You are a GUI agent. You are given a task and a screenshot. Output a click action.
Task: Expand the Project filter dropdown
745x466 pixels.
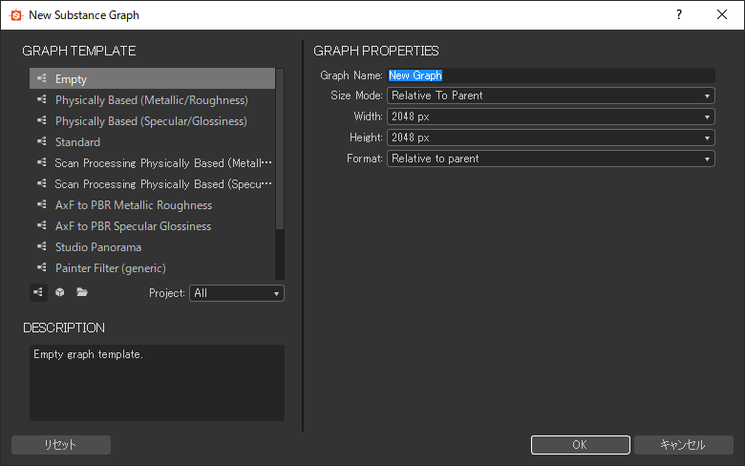237,293
